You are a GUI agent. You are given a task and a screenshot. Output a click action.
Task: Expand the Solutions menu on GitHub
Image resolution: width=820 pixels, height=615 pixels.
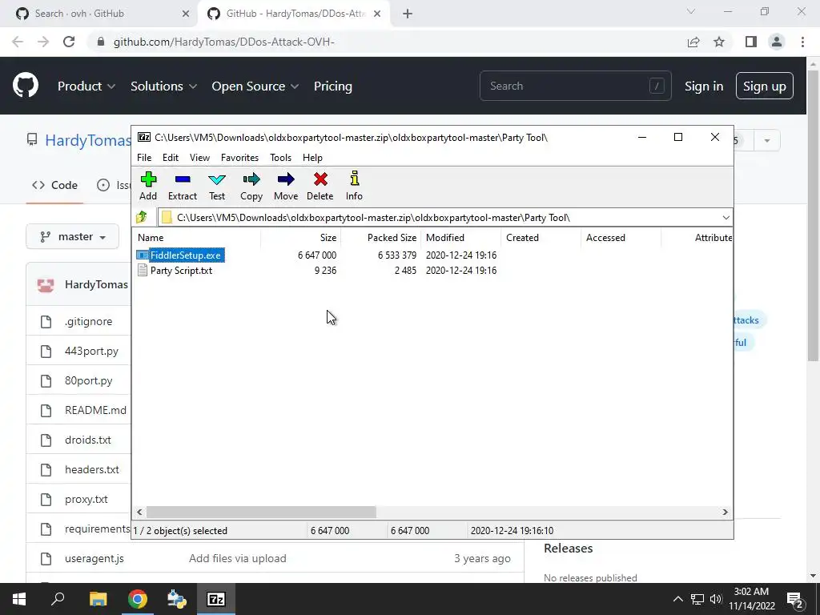[163, 86]
